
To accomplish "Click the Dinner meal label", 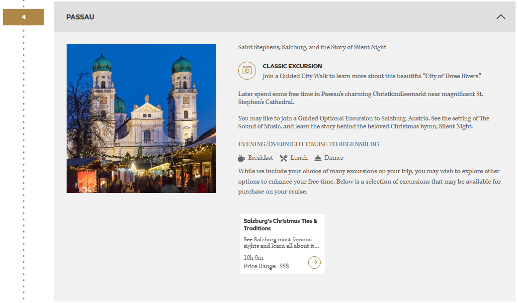I will click(334, 158).
